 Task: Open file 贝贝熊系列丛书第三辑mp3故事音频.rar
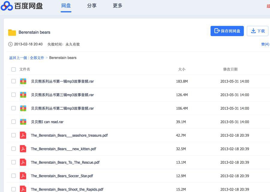(x=62, y=95)
